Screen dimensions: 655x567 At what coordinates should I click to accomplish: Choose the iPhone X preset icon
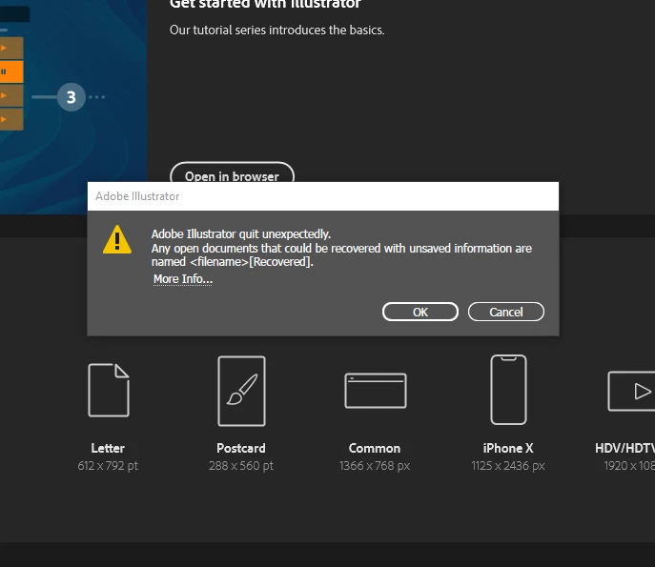click(x=508, y=390)
